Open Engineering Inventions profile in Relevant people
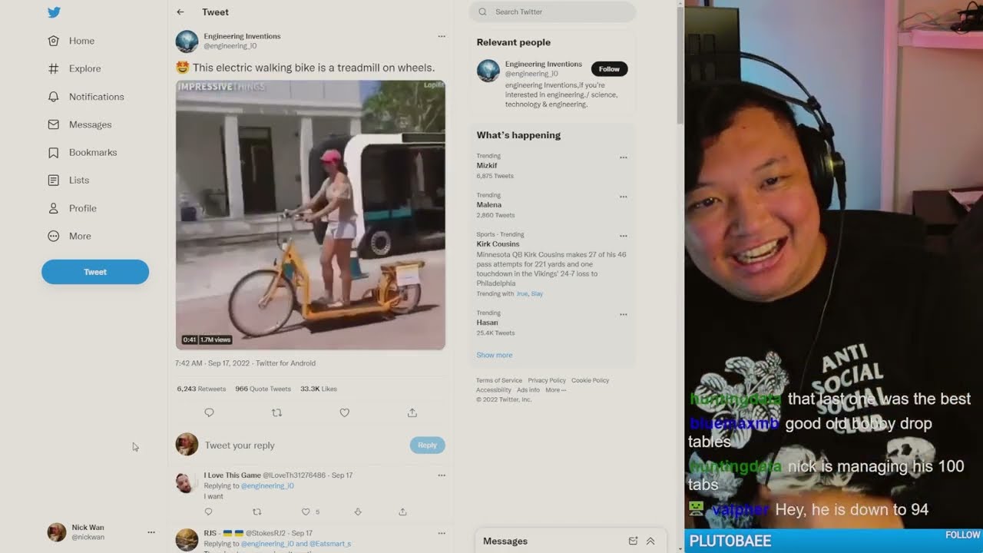 click(543, 65)
